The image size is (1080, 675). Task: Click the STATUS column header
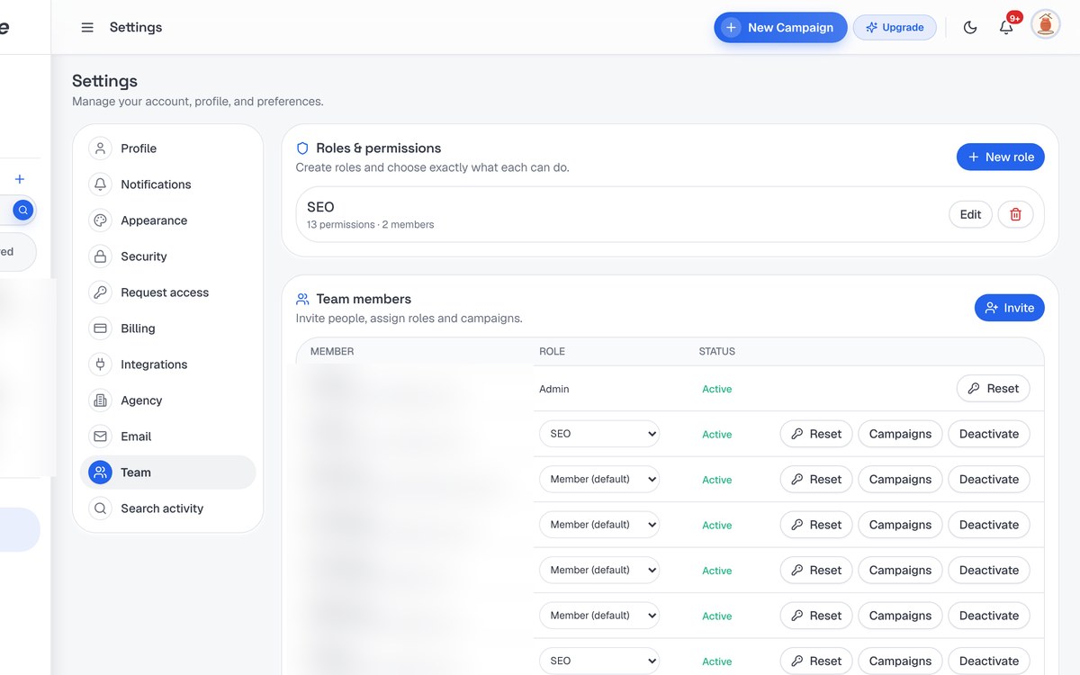[716, 351]
